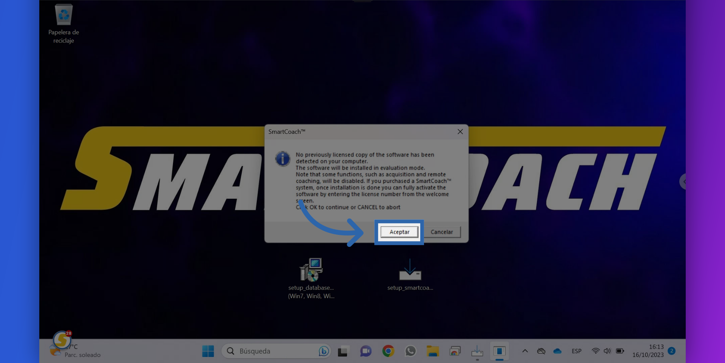725x363 pixels.
Task: Open the clock showing 16:13 16/10/2023
Action: [x=648, y=351]
